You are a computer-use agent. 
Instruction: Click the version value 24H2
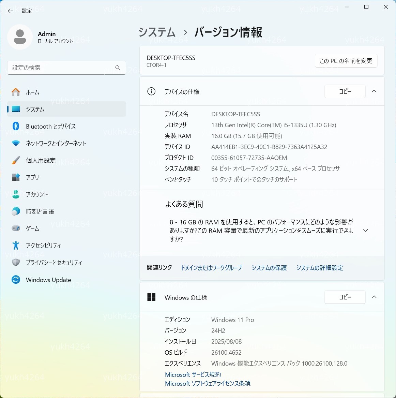[218, 331]
